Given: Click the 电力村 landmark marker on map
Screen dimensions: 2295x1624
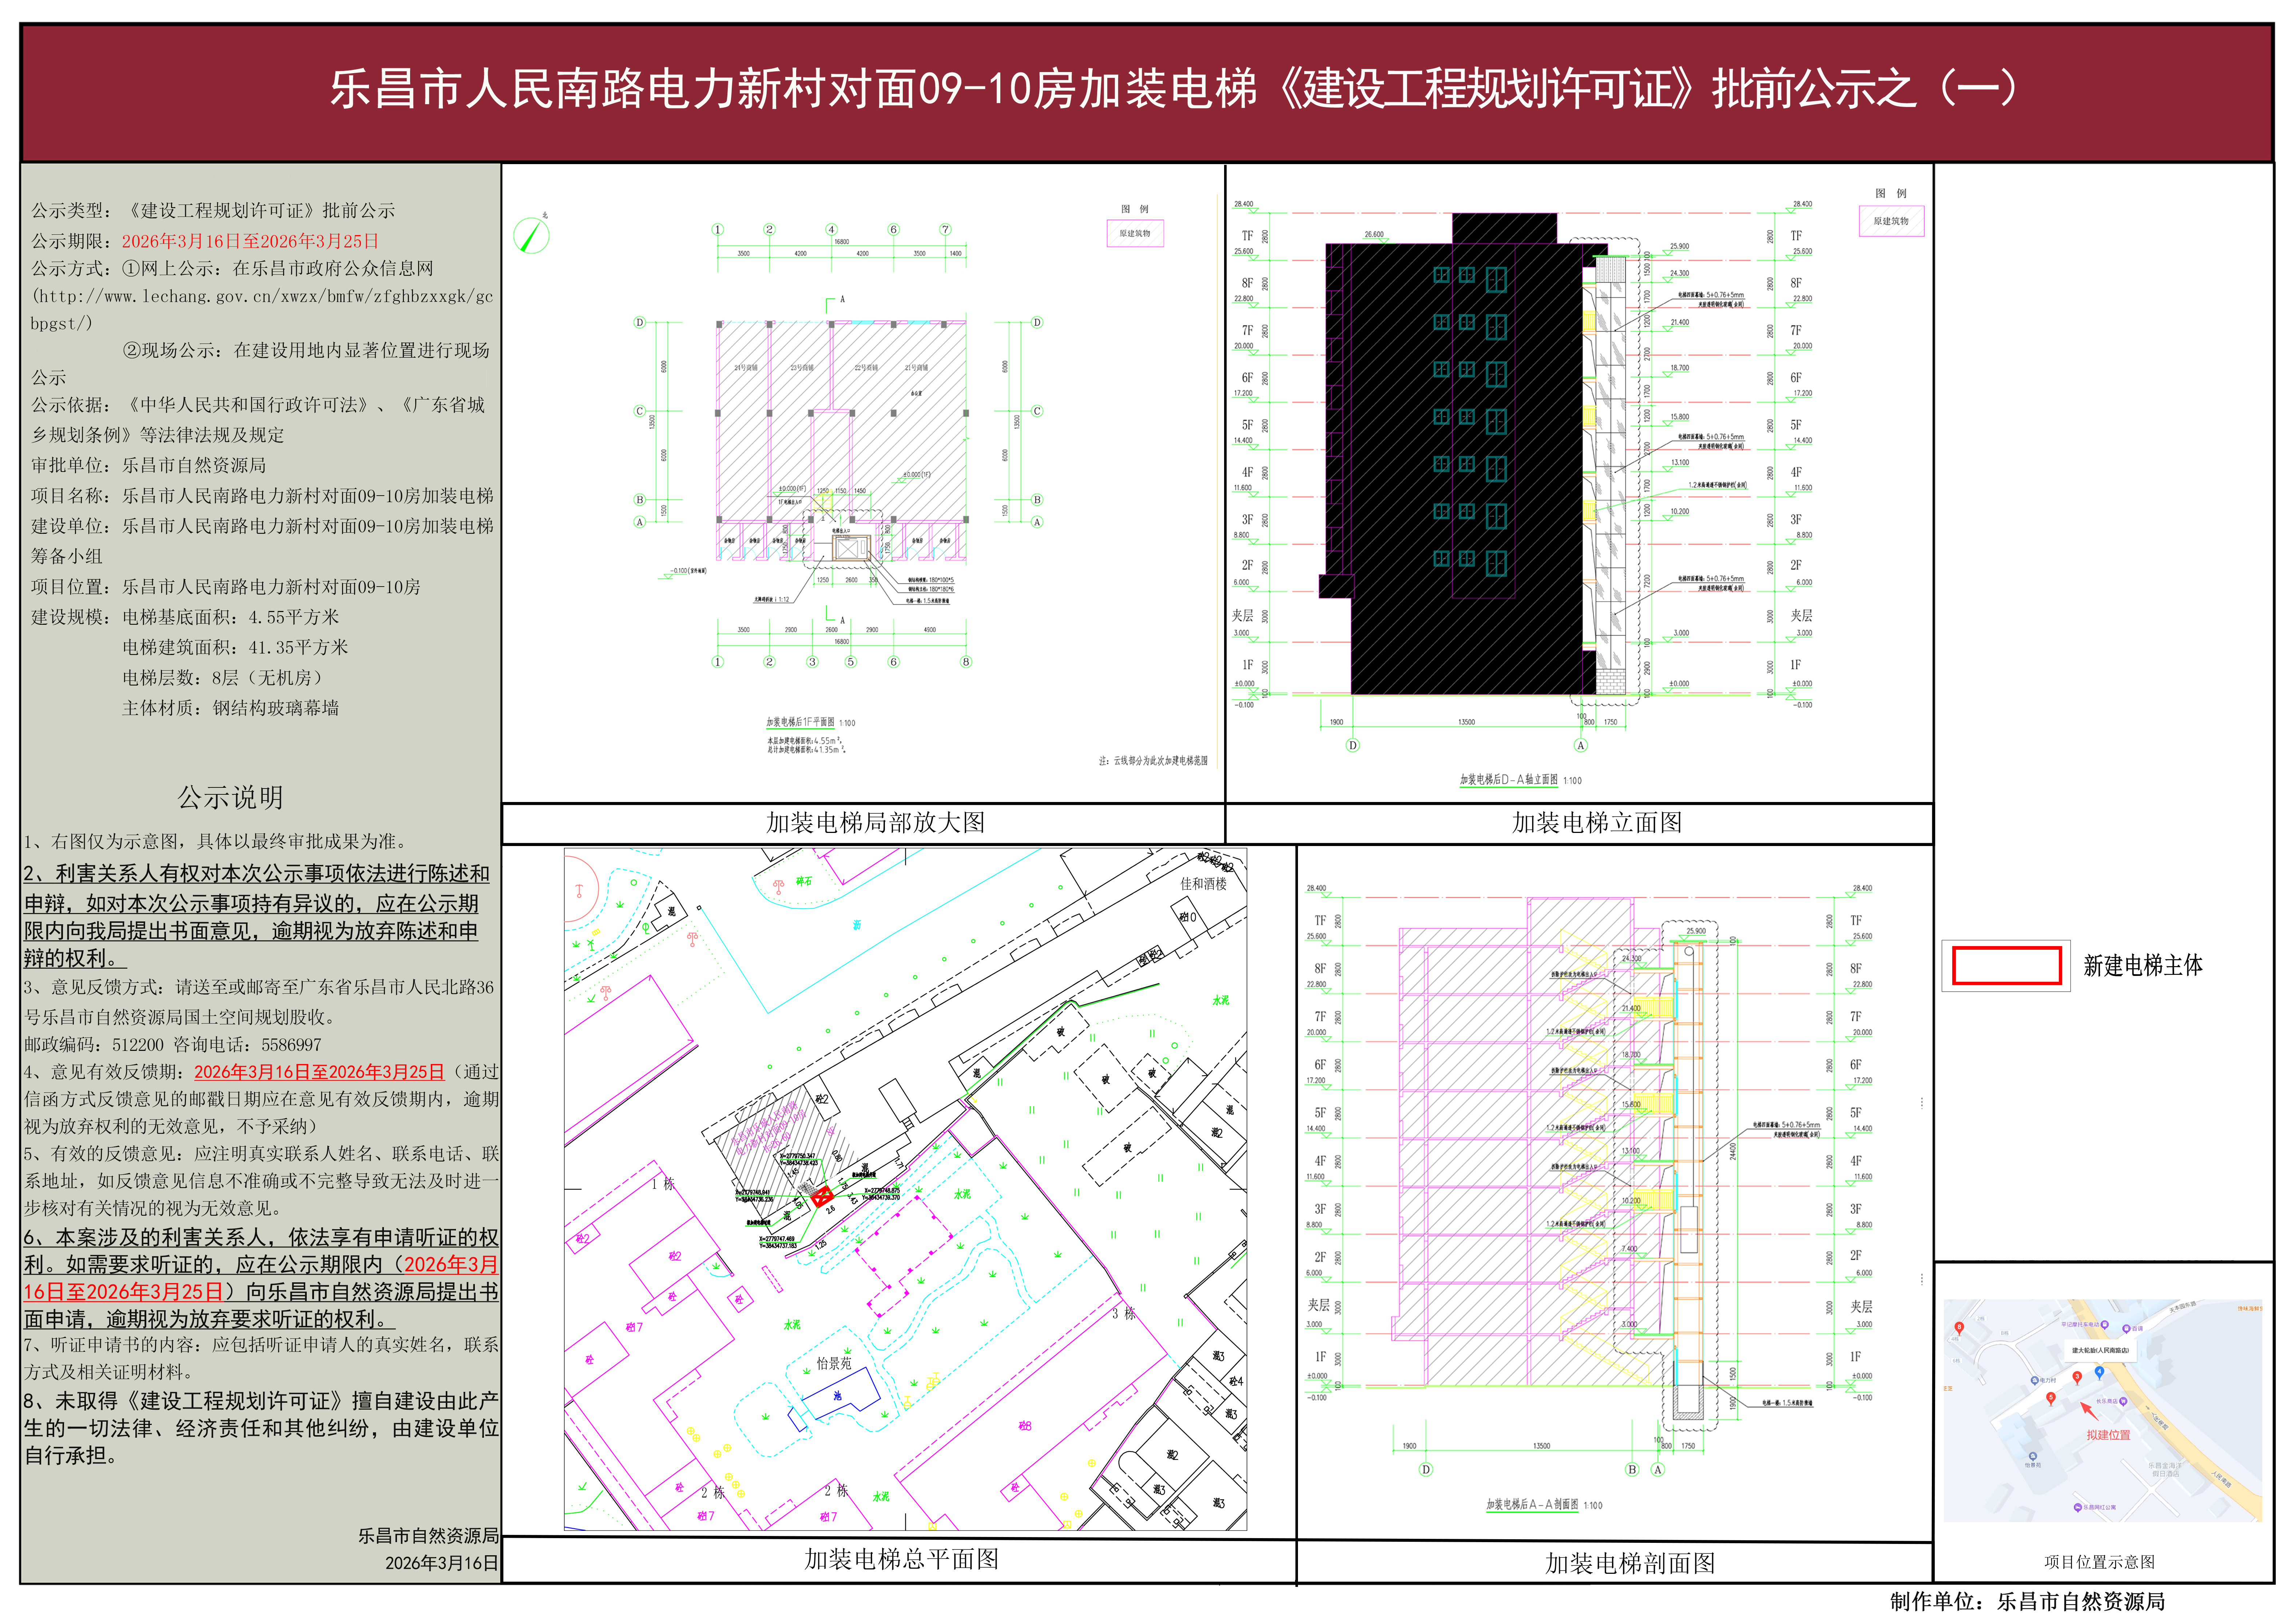Looking at the screenshot, I should [x=2035, y=1380].
